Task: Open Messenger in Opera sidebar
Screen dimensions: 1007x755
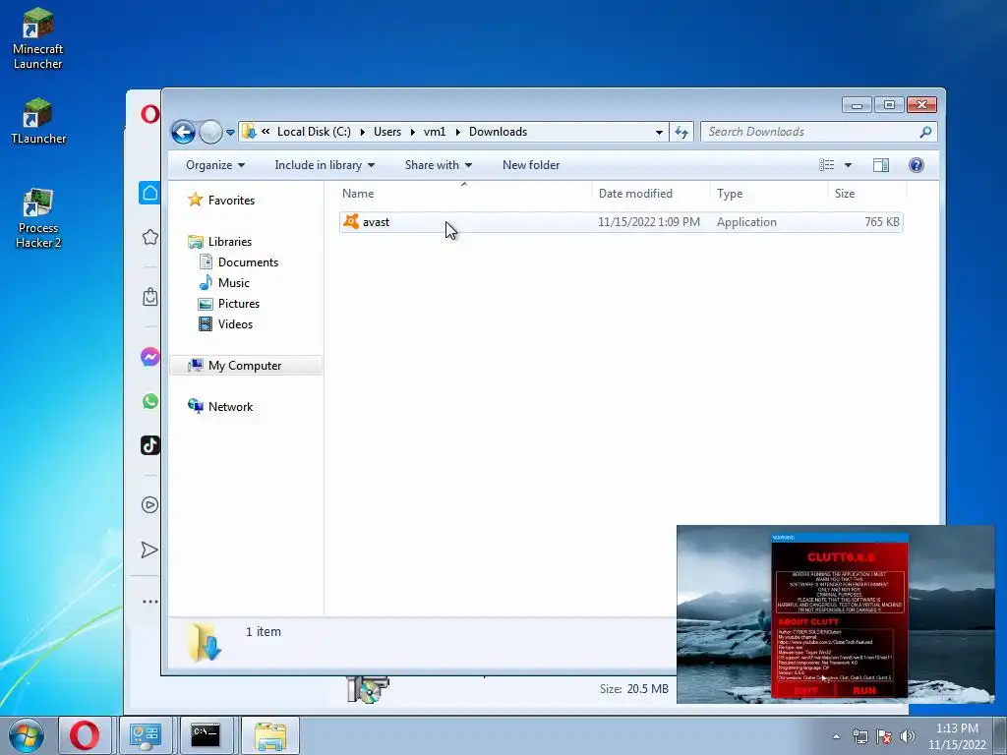Action: (x=149, y=357)
